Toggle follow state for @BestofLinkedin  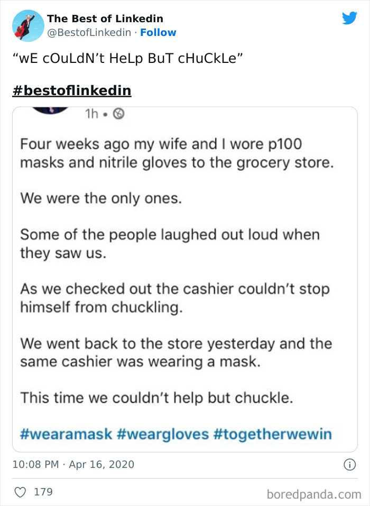158,33
